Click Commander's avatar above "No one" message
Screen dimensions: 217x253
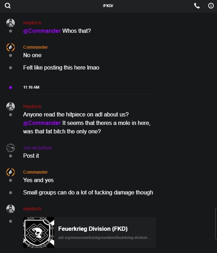click(11, 47)
